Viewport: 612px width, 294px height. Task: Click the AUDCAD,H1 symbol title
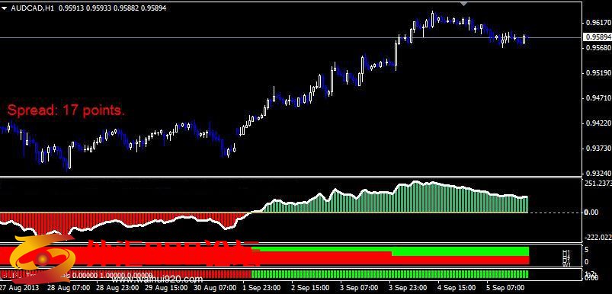[x=33, y=8]
